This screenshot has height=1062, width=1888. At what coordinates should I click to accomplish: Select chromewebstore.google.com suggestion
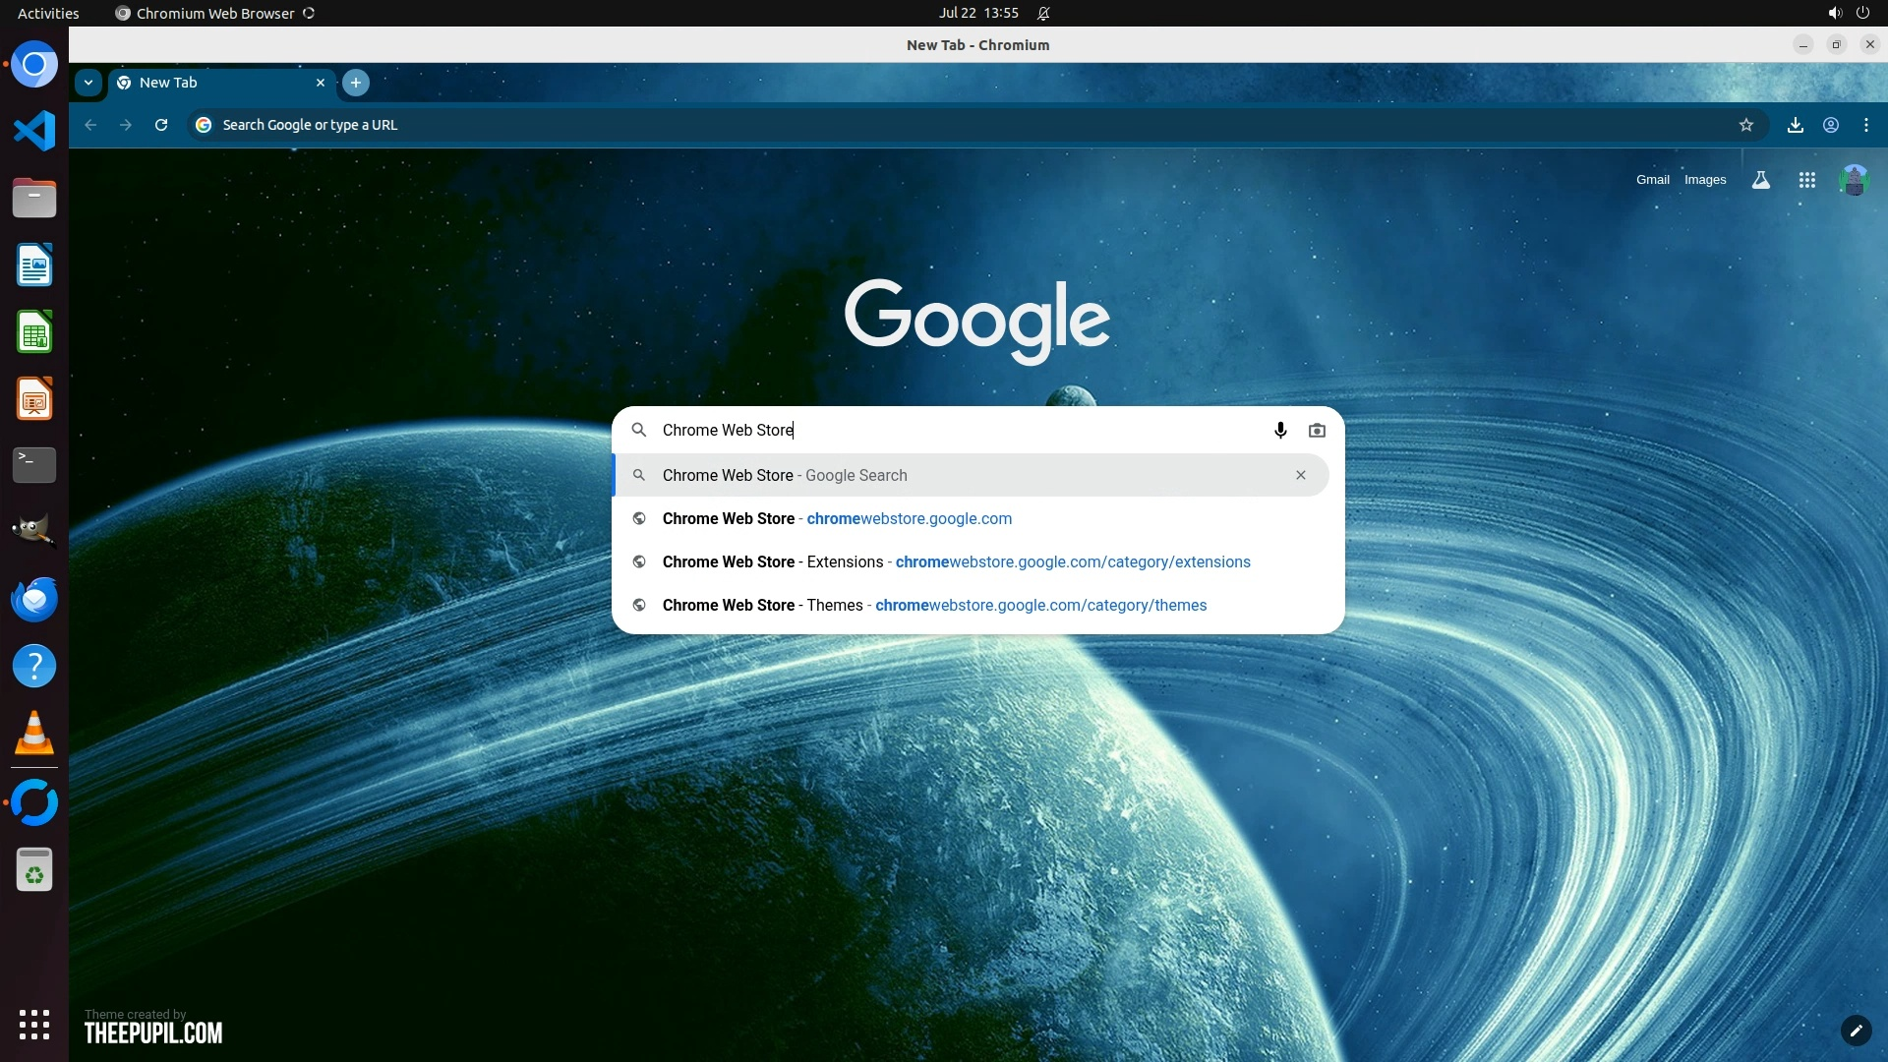point(908,518)
